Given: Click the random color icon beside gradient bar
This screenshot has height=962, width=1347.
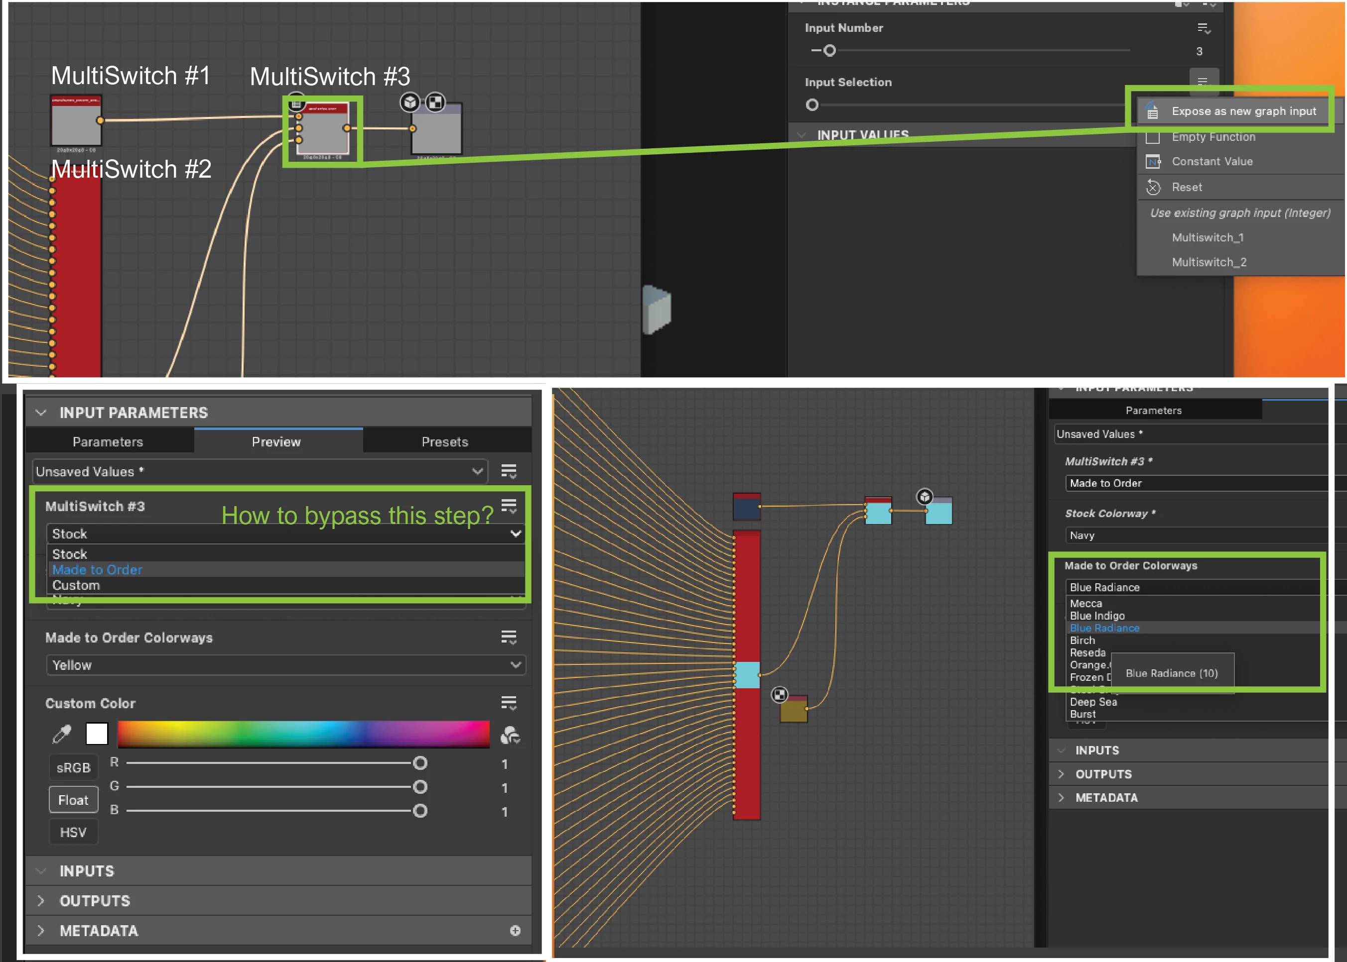Looking at the screenshot, I should (509, 735).
